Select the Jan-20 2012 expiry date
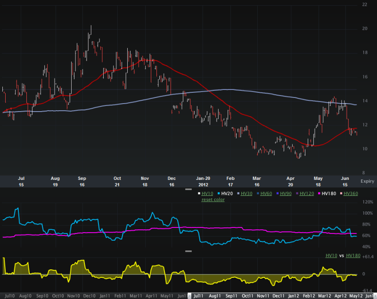 [203, 182]
